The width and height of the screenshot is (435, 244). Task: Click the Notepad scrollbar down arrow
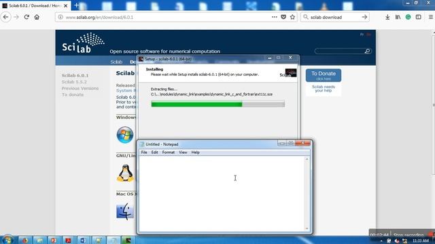click(x=307, y=228)
